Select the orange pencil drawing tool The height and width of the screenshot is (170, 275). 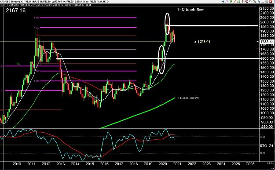[x=235, y=1]
